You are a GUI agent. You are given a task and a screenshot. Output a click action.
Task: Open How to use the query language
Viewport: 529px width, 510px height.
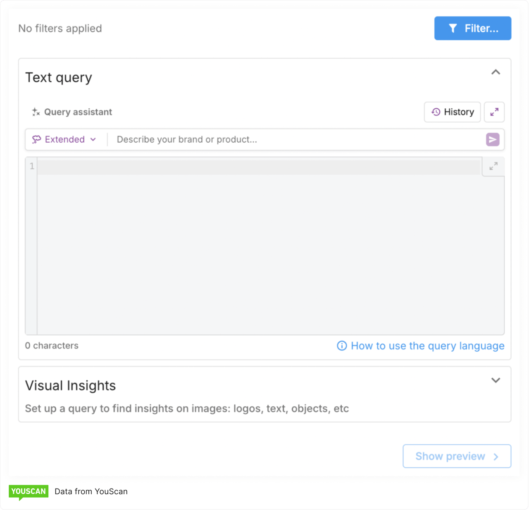point(427,346)
